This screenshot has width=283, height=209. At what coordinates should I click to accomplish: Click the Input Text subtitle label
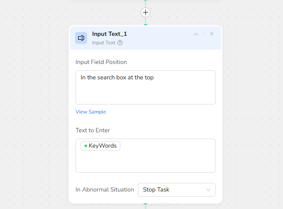pos(104,43)
